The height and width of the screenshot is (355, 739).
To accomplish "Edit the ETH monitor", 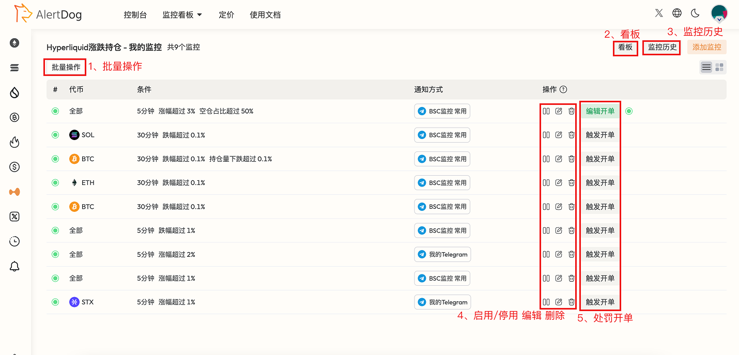I will [x=559, y=182].
